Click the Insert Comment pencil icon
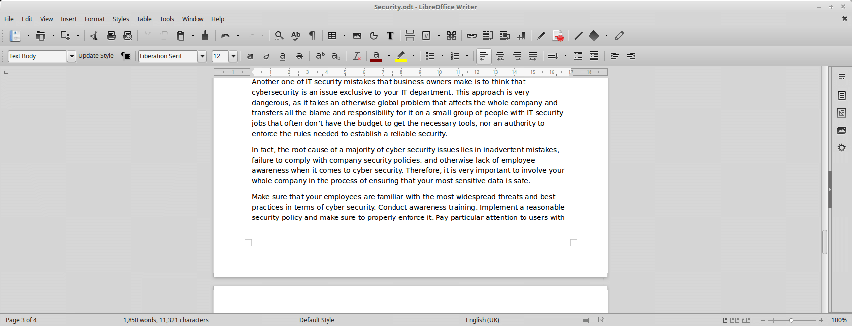Image resolution: width=852 pixels, height=326 pixels. [x=541, y=36]
